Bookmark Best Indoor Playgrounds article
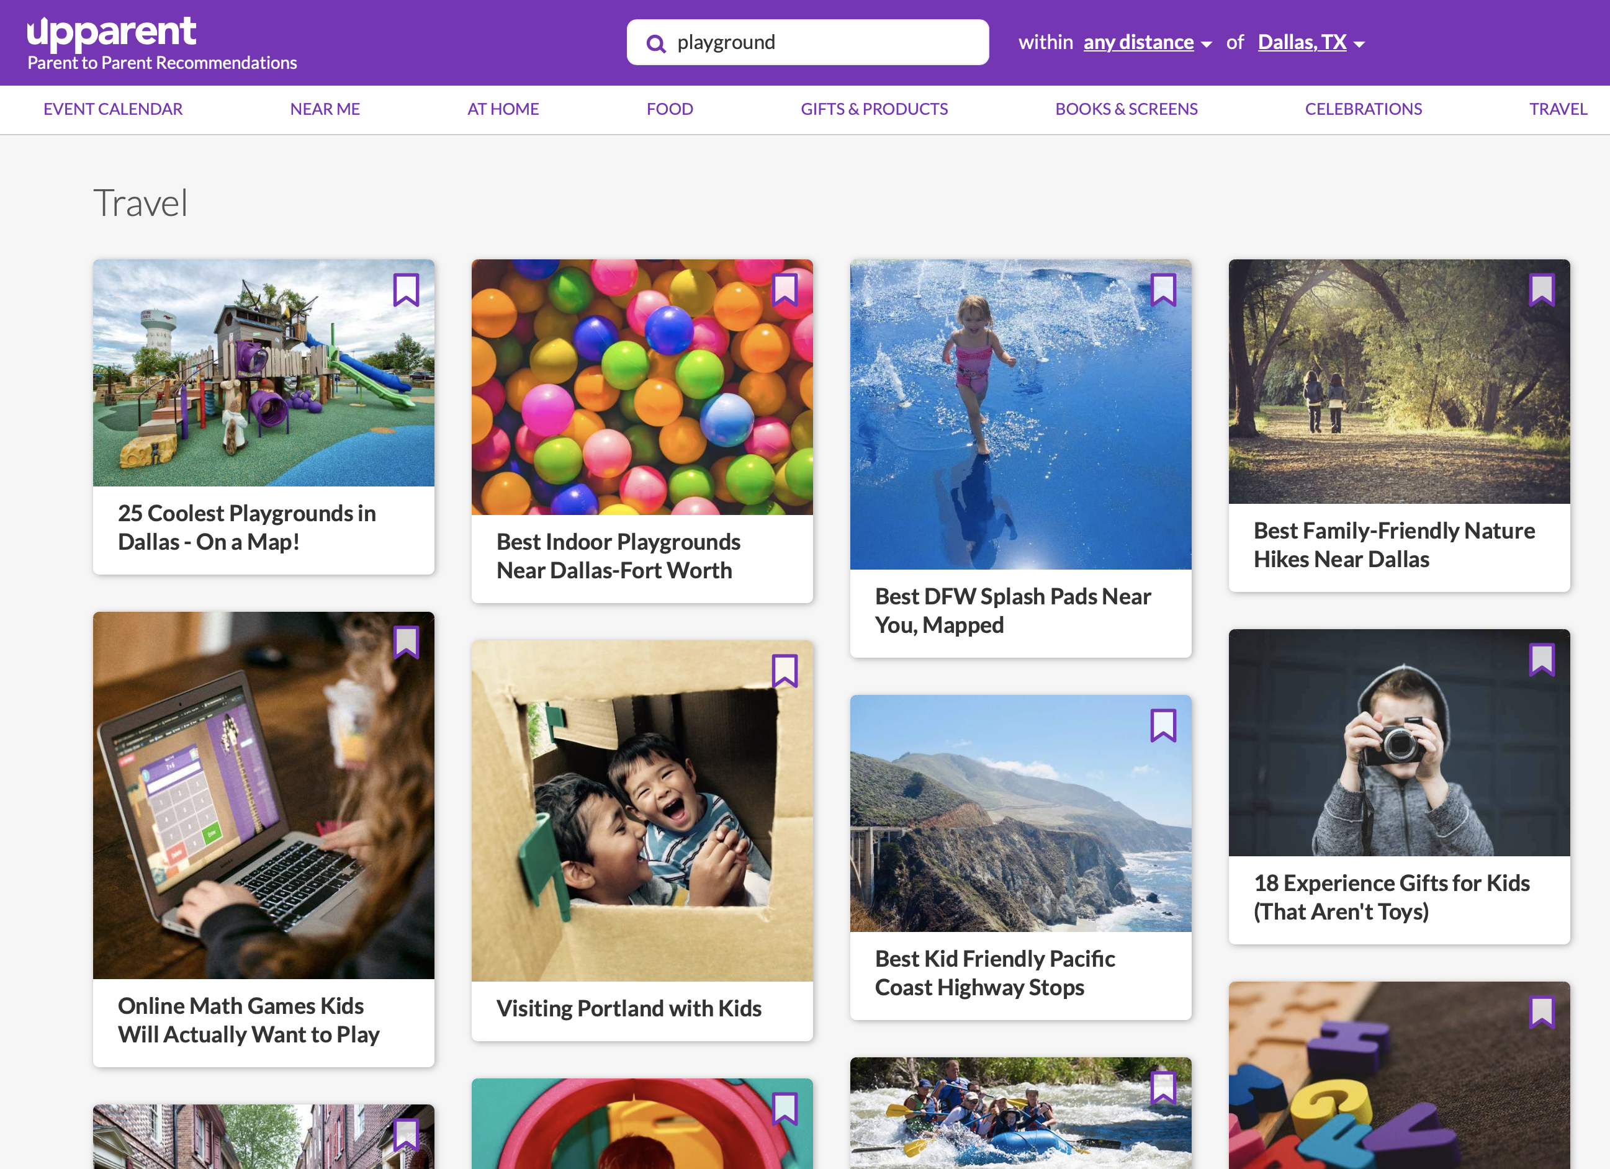The image size is (1610, 1169). [785, 290]
